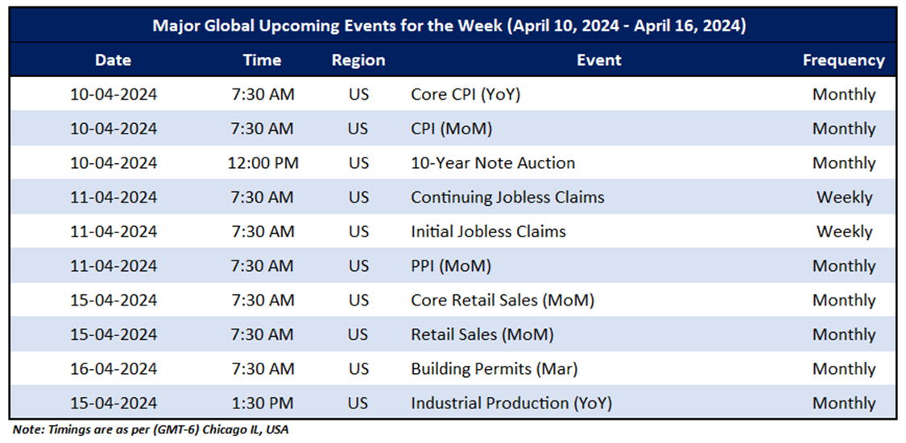Select the Frequency column header

pos(843,60)
